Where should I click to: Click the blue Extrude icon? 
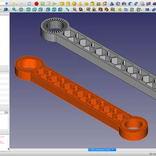[x=112, y=4]
